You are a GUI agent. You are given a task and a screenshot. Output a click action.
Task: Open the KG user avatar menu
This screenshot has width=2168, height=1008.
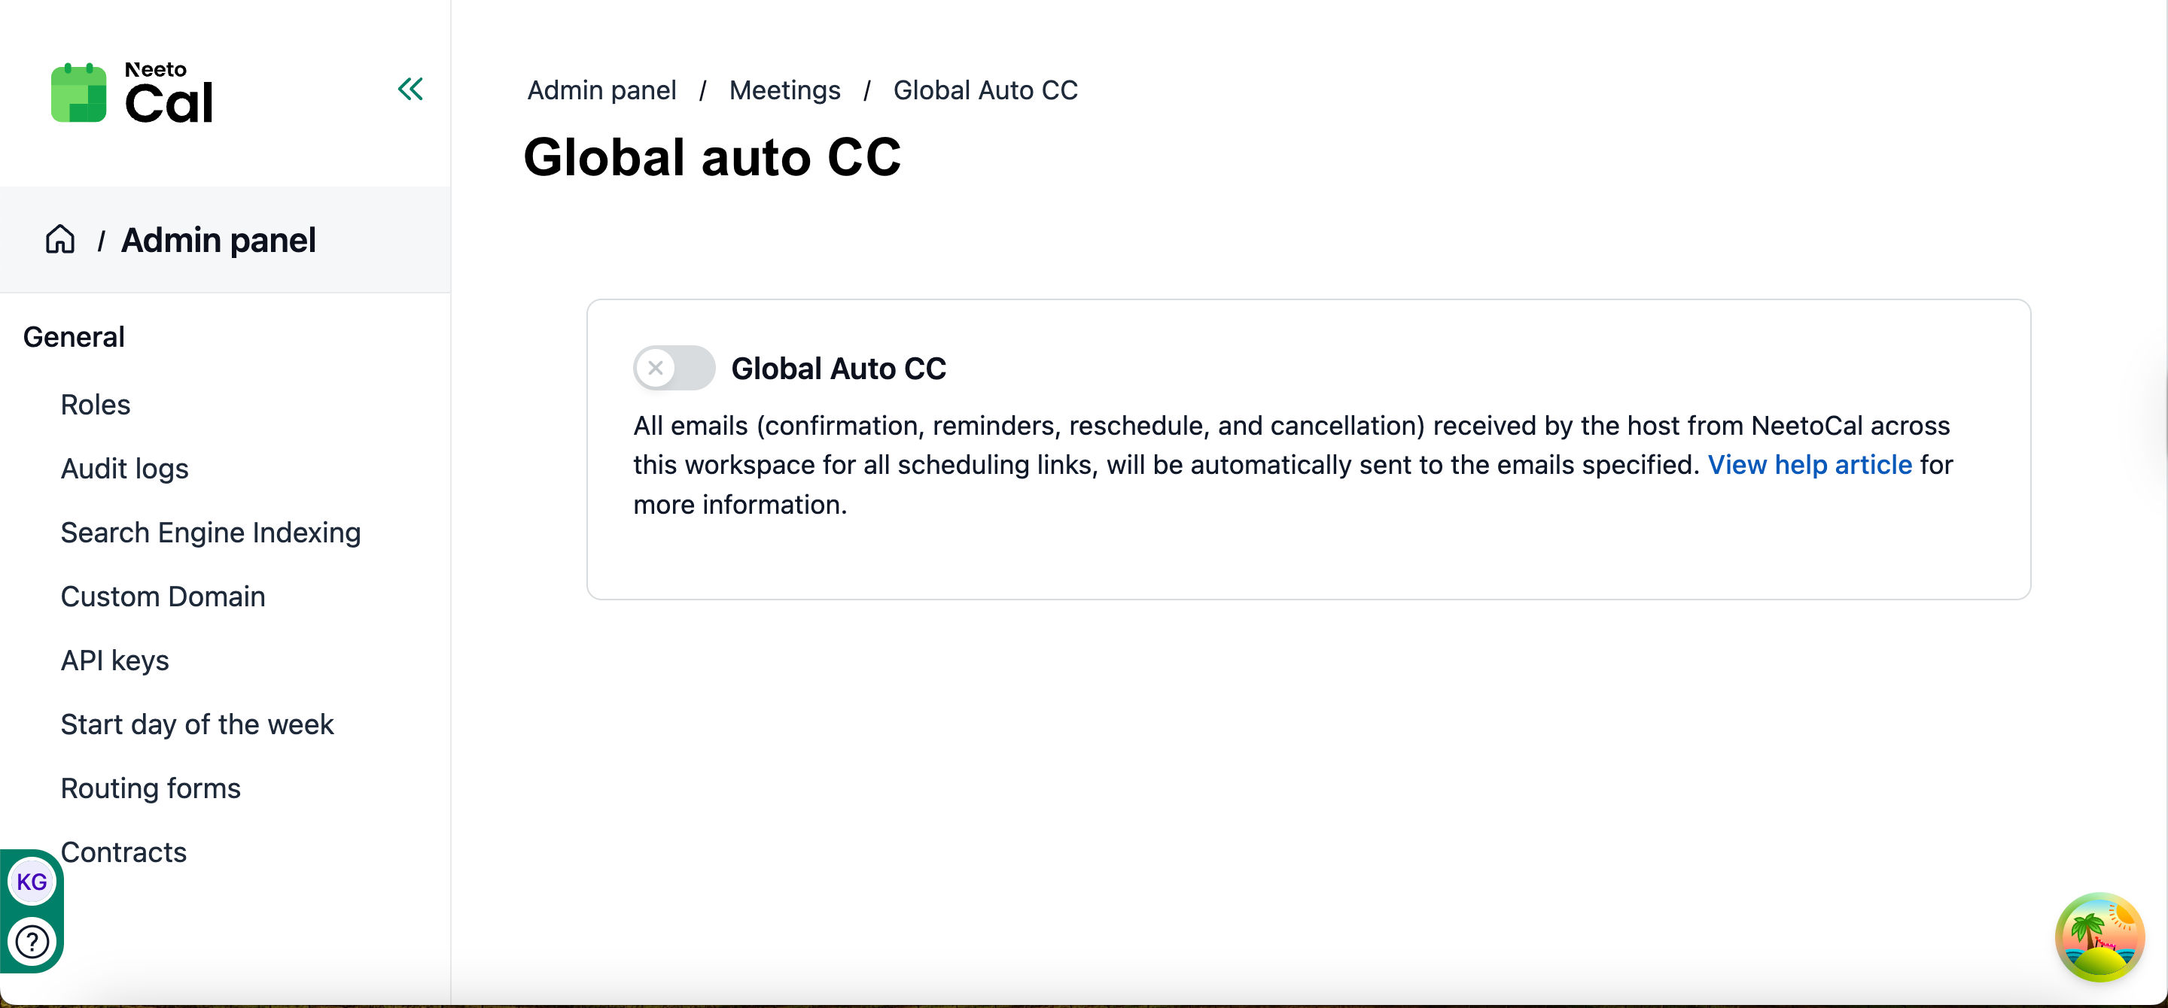coord(32,882)
